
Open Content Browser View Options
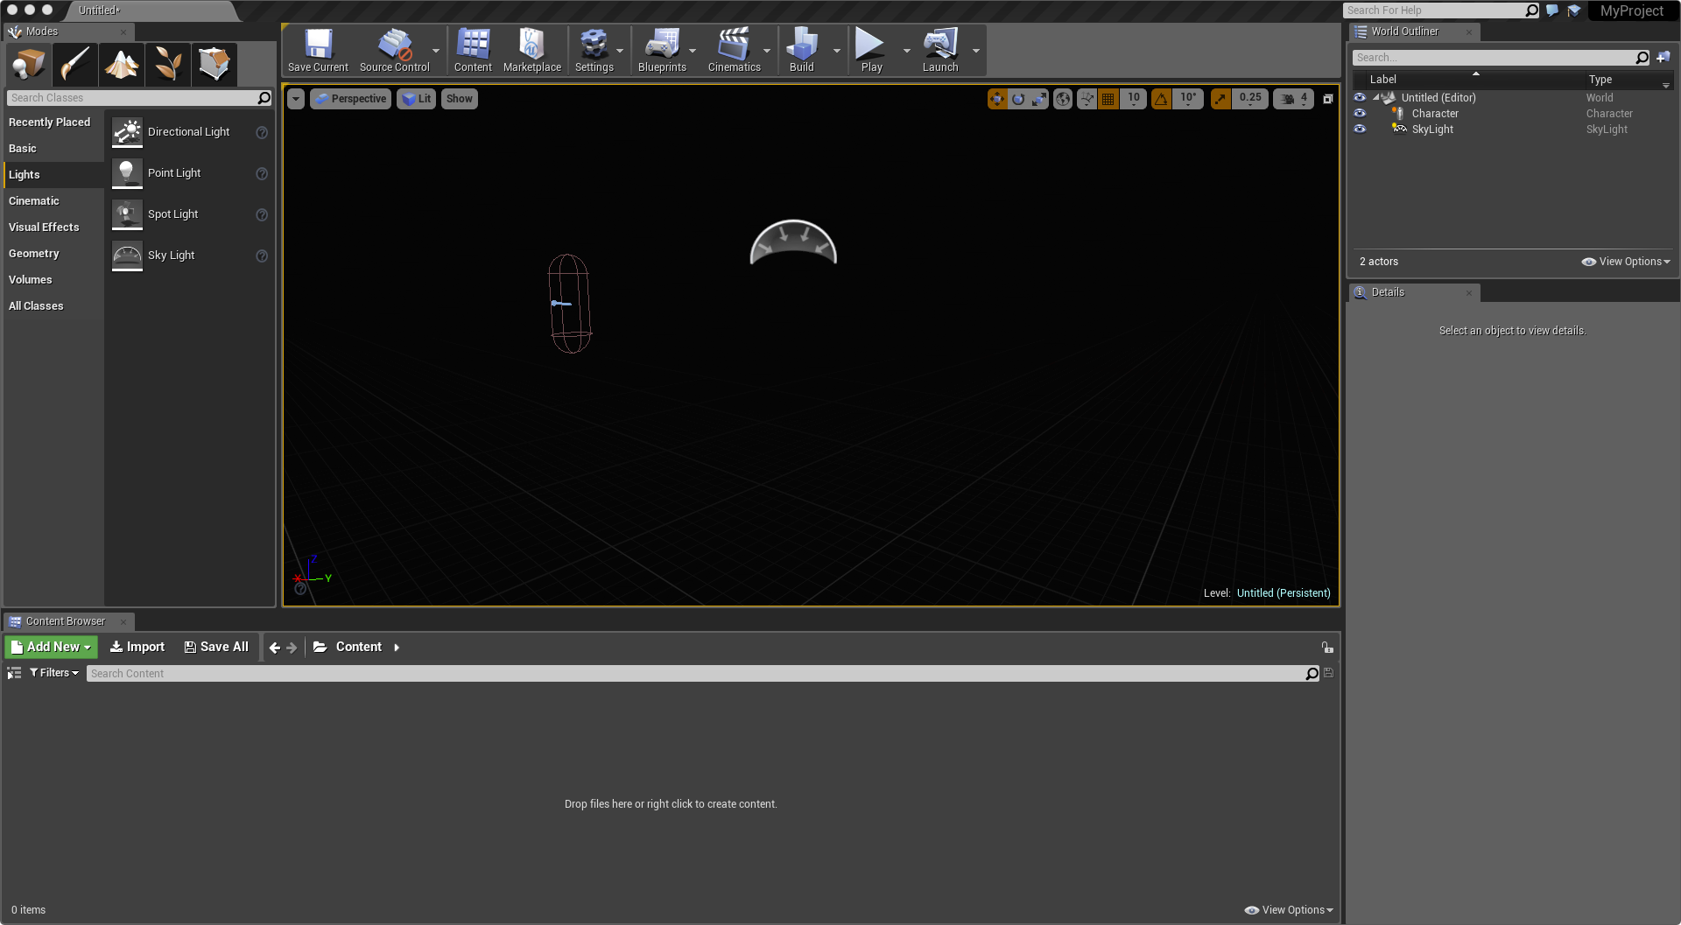pos(1289,910)
